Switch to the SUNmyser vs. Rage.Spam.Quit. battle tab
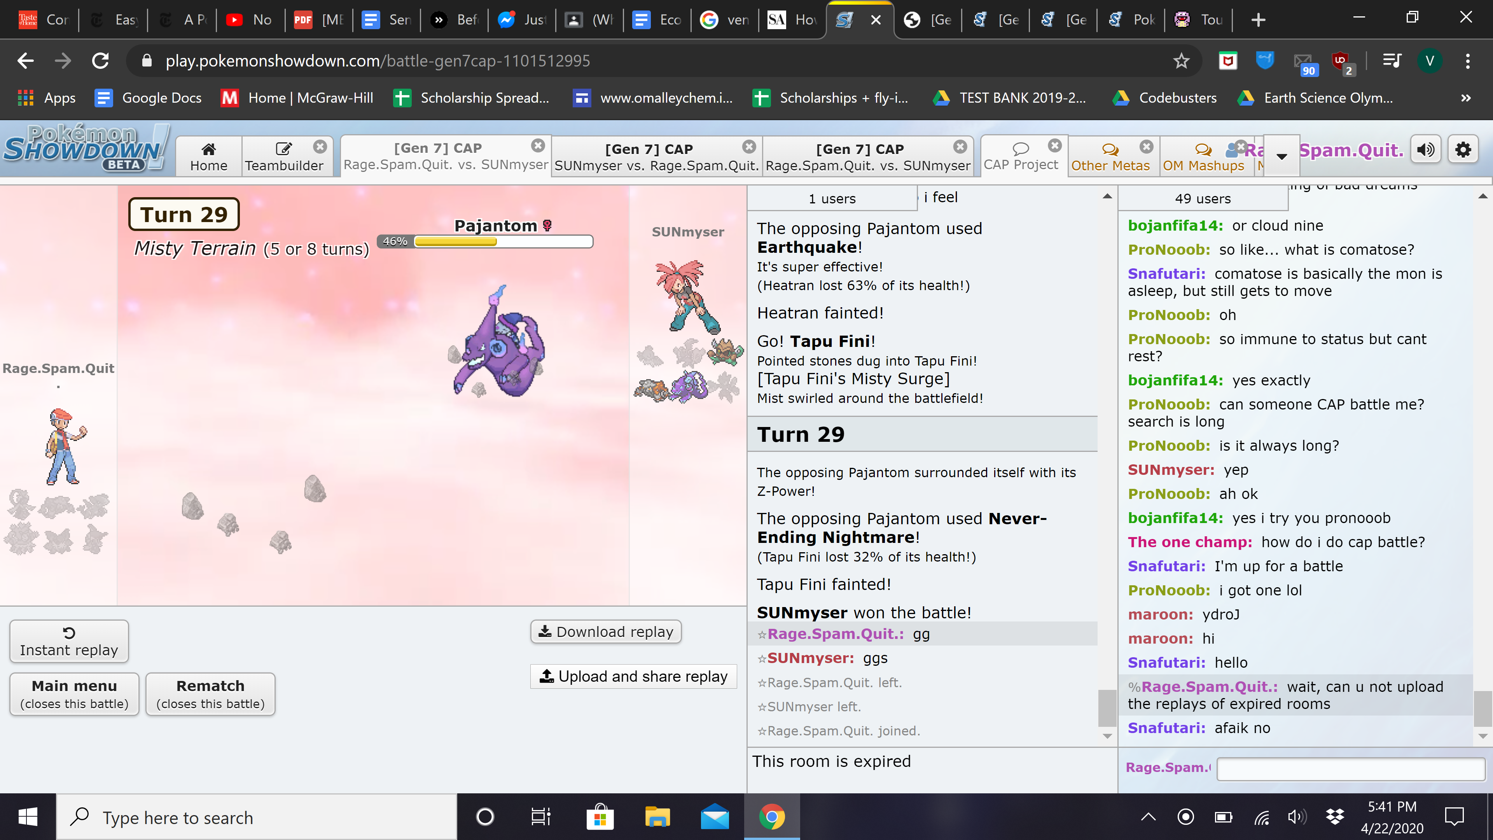 [656, 156]
